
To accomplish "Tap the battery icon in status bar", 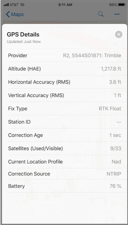I will [x=122, y=5].
